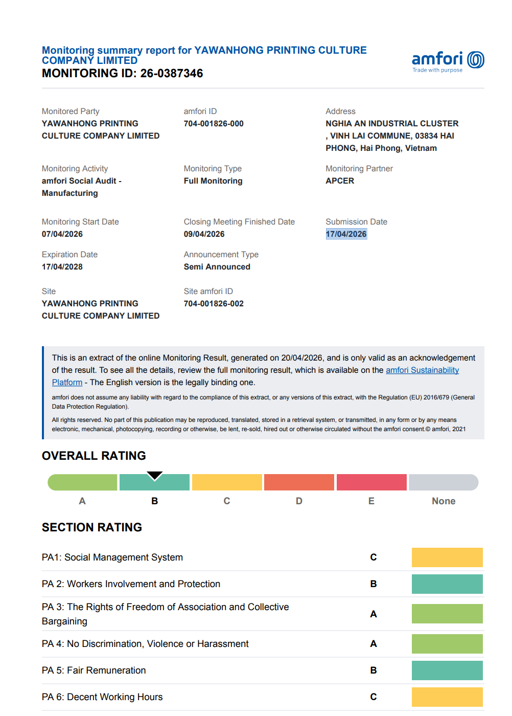The height and width of the screenshot is (716, 512).
Task: Click the Expiration Date 17/04/2028
Action: [62, 267]
